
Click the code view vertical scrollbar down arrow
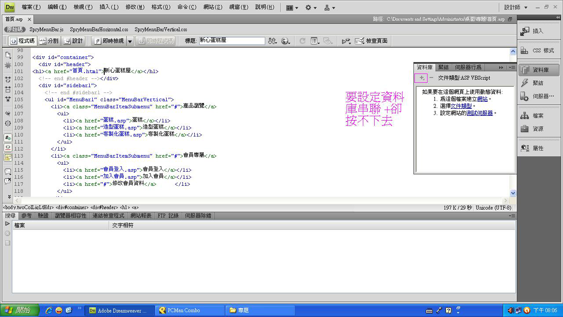point(513,193)
